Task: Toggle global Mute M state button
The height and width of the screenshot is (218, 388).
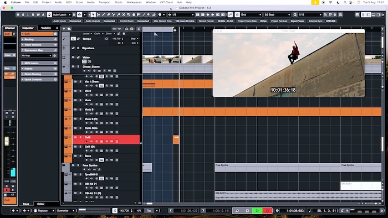Action: pos(18,14)
